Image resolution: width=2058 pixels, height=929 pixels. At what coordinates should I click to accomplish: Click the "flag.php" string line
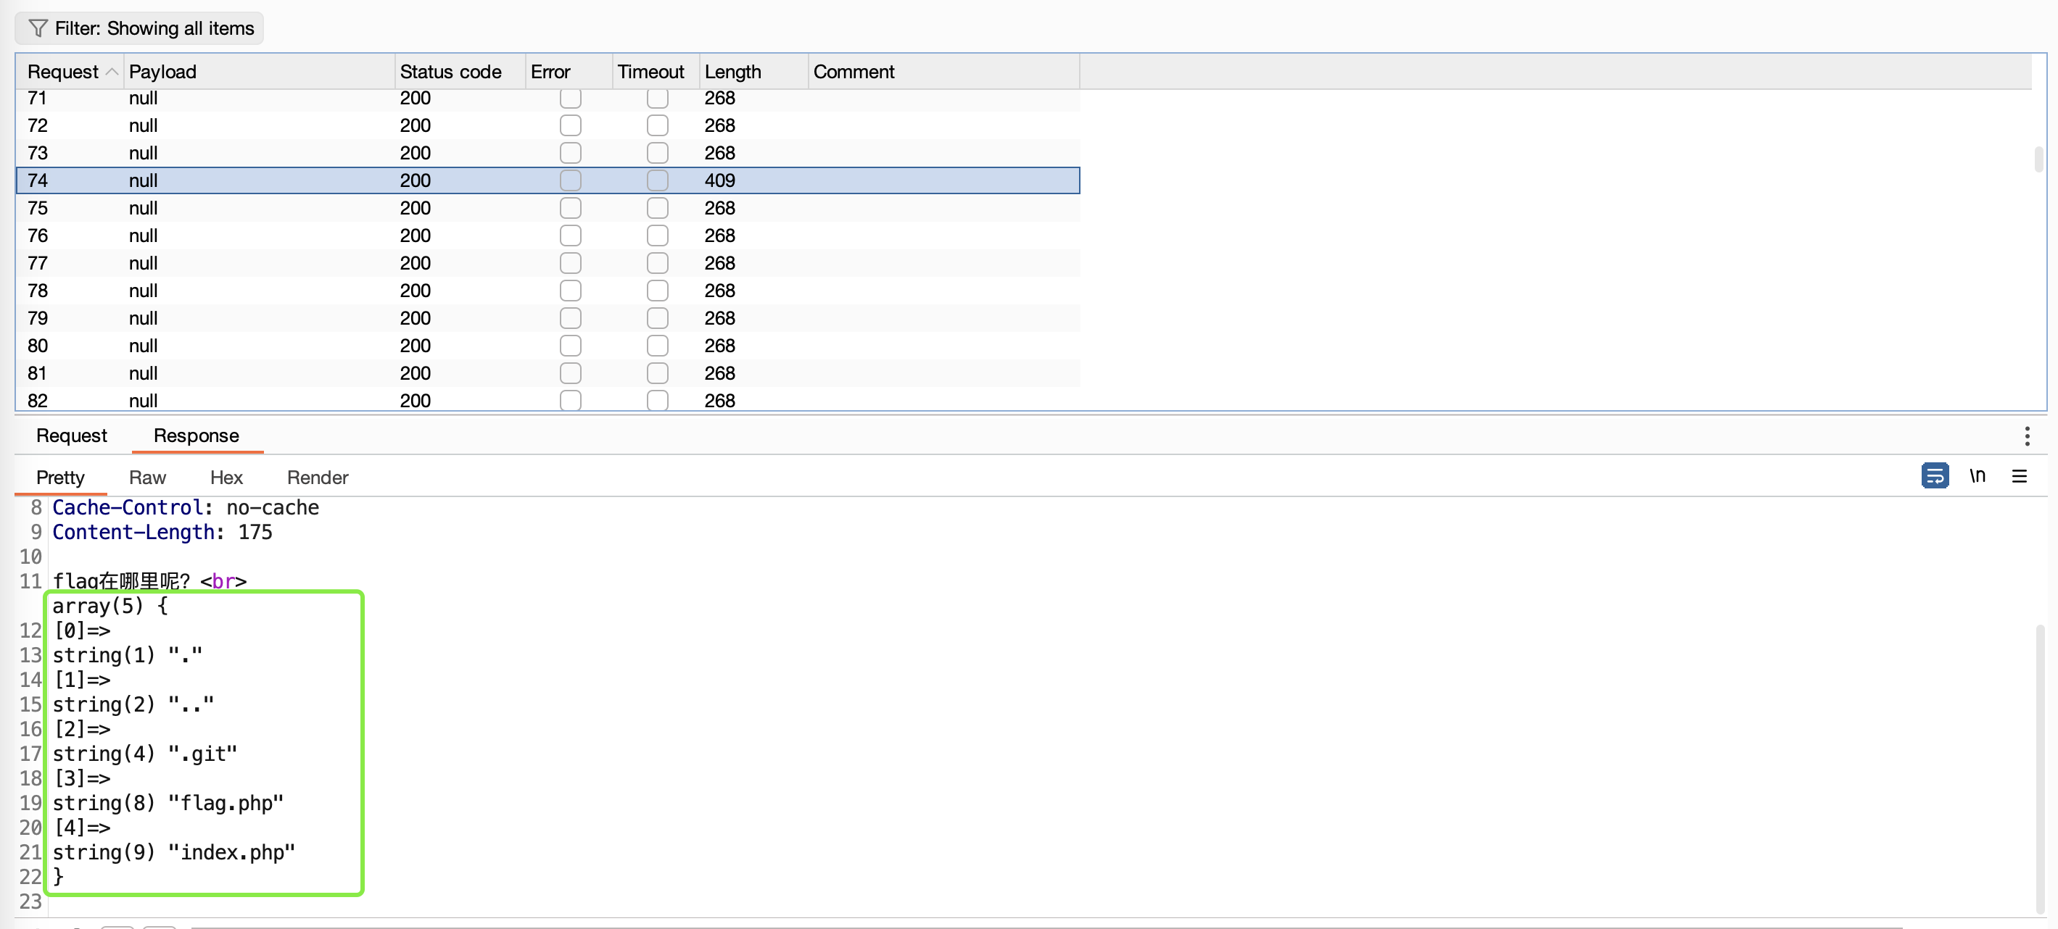point(168,803)
